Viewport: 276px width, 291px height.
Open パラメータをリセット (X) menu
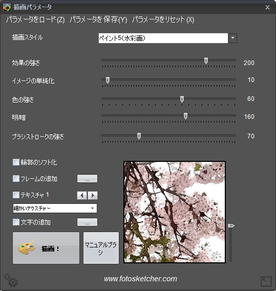point(163,19)
